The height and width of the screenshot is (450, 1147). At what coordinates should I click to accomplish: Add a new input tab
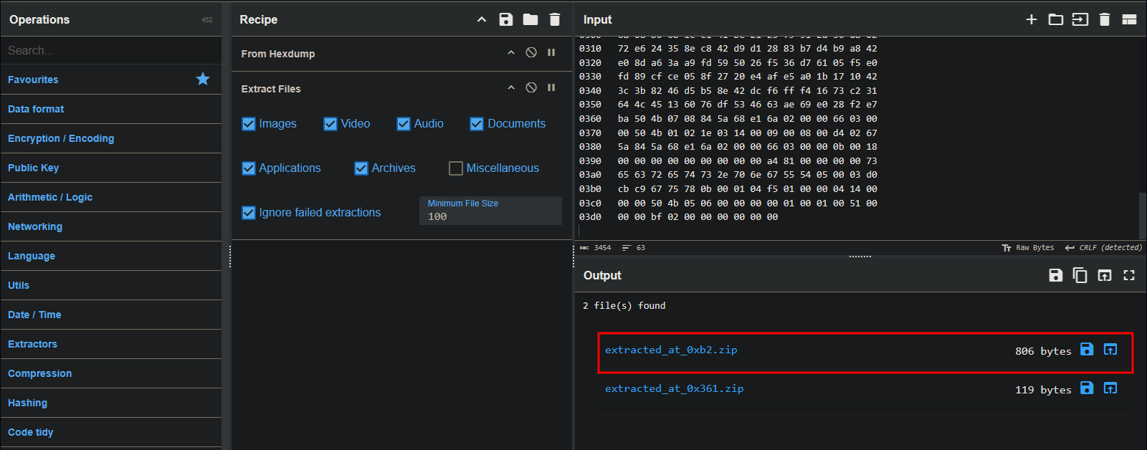coord(1032,19)
